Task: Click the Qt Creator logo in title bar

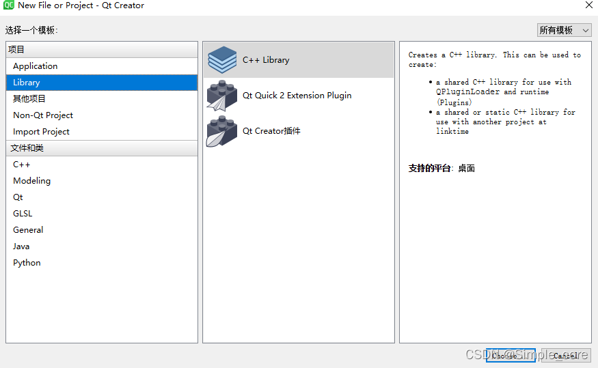Action: 8,5
